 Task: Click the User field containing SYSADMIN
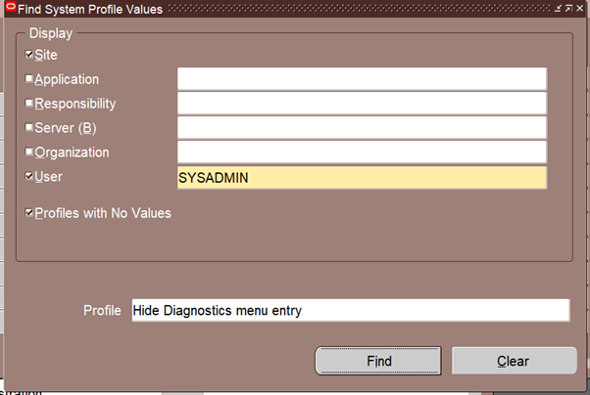point(361,177)
